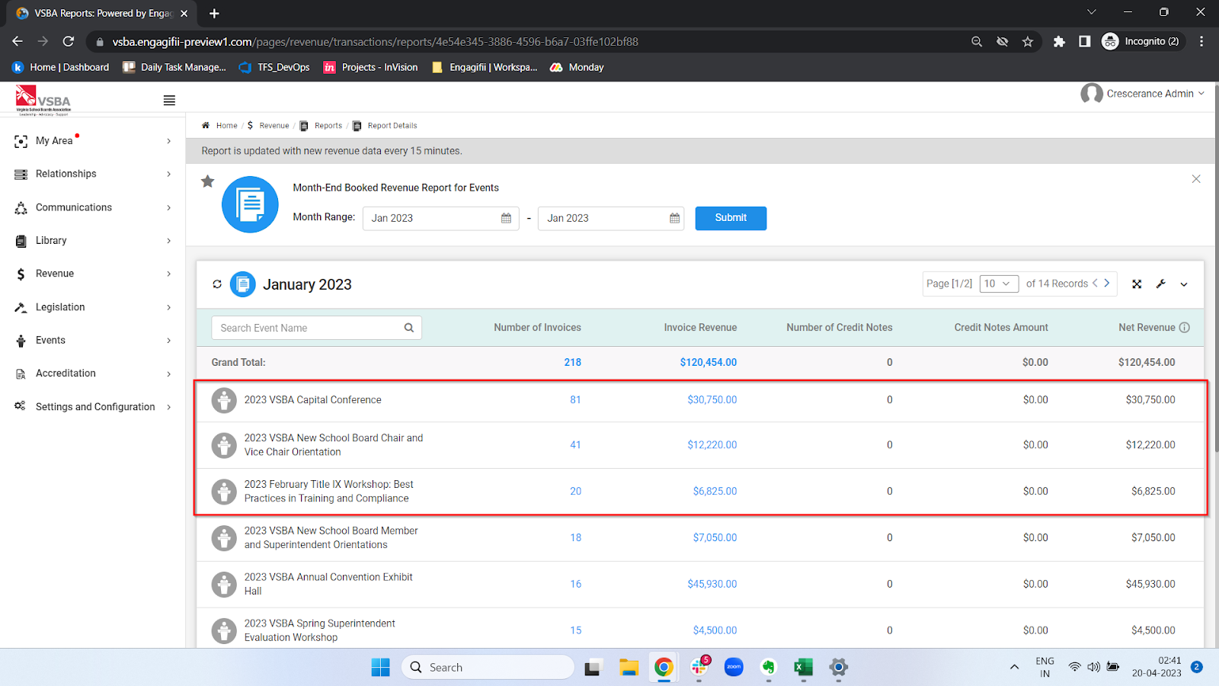
Task: Expand the report table to fullscreen
Action: [x=1136, y=284]
